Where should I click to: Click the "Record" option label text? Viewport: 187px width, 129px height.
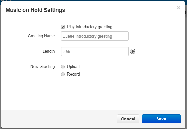(x=74, y=74)
